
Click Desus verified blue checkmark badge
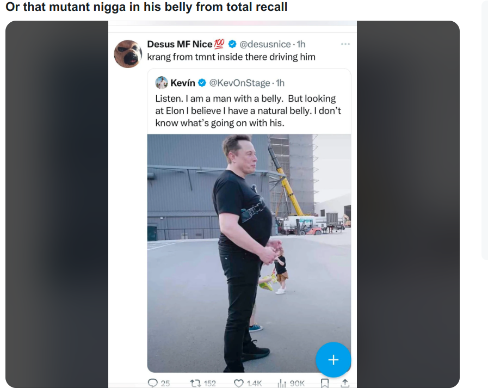[232, 44]
